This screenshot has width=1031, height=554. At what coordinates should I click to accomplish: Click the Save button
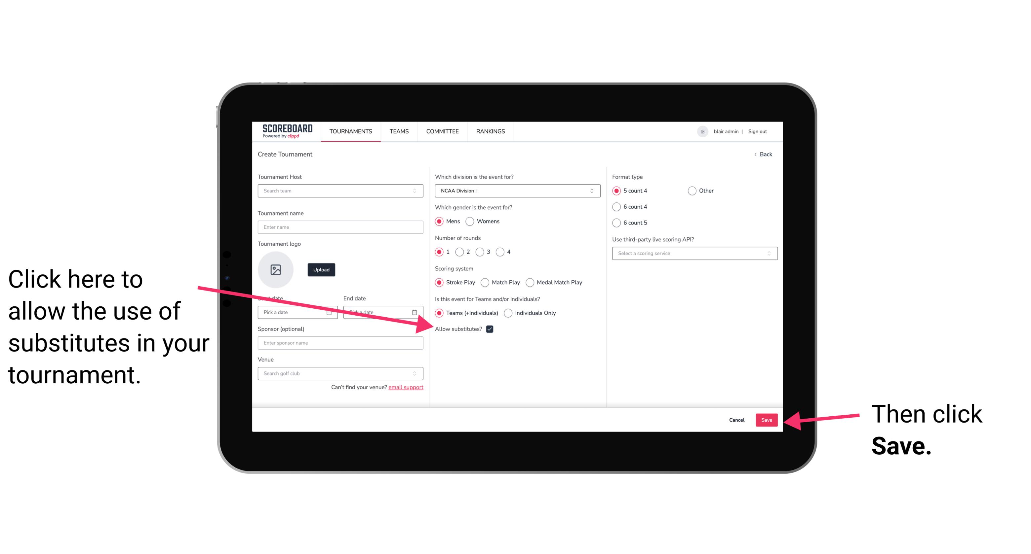click(x=767, y=420)
